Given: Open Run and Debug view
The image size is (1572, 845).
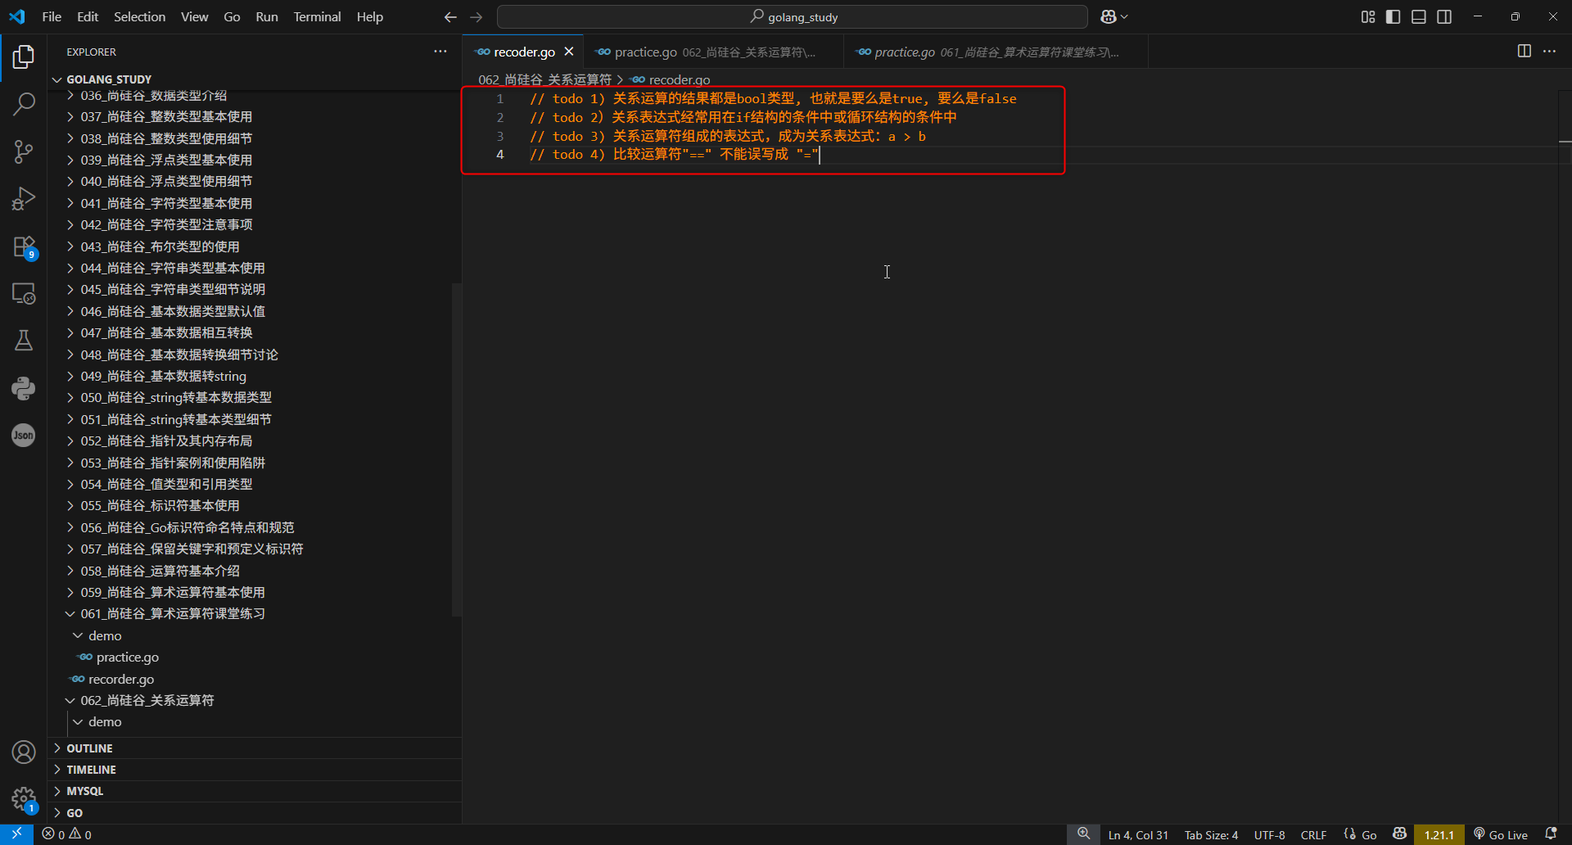Looking at the screenshot, I should (x=24, y=199).
